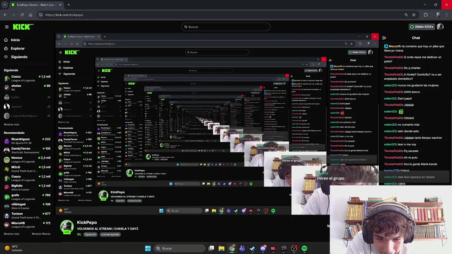452x254 pixels.
Task: Open Steam from taskbar
Action: [252, 248]
